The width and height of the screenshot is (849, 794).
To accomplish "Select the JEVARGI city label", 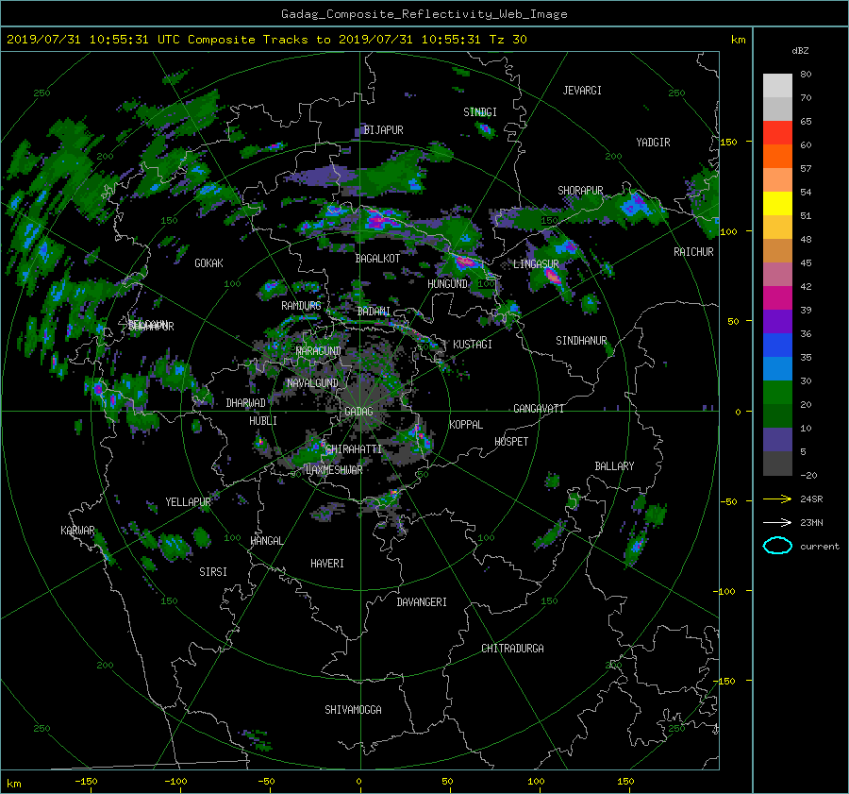I will 582,91.
